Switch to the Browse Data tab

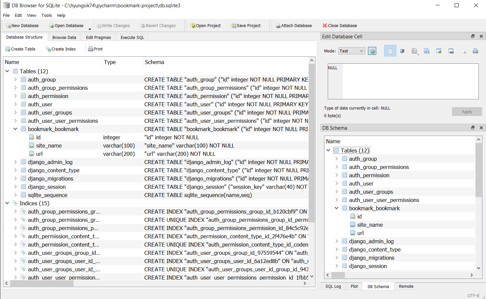click(x=64, y=38)
